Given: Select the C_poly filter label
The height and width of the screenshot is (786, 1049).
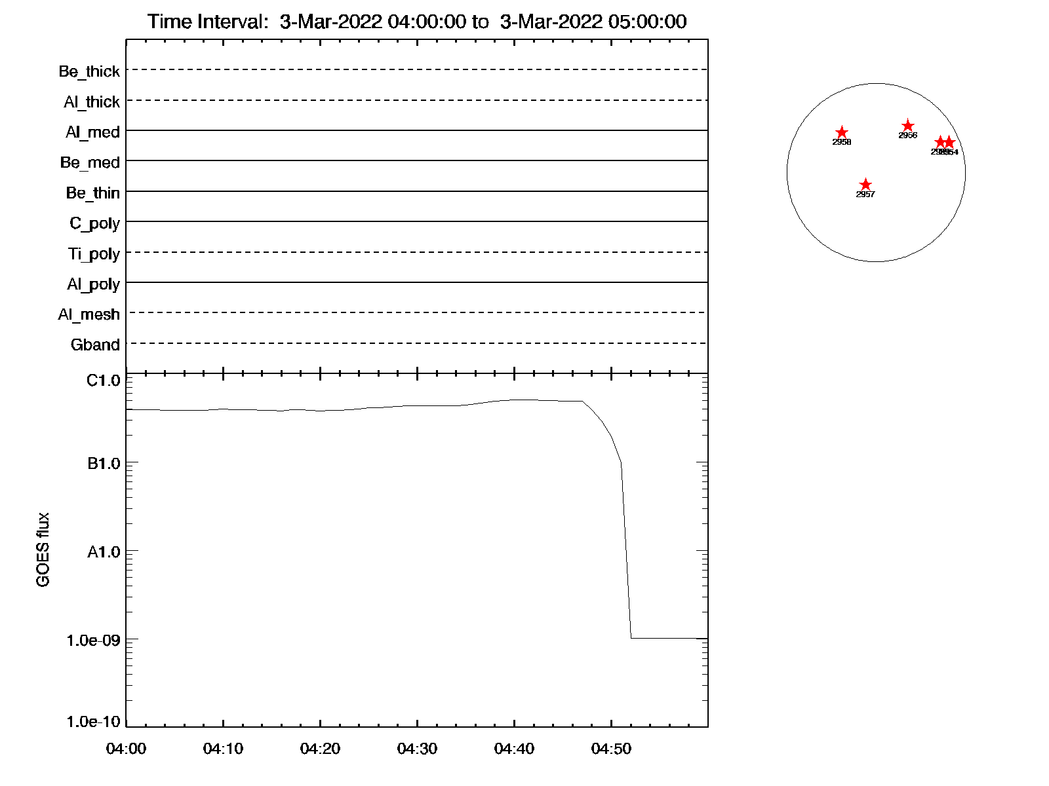Looking at the screenshot, I should click(x=94, y=224).
